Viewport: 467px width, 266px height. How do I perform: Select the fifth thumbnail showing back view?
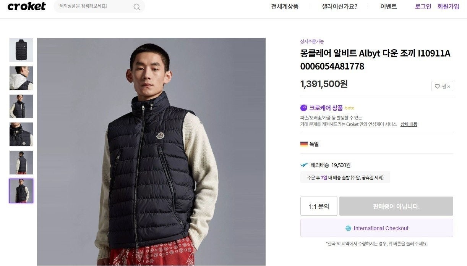click(x=21, y=163)
